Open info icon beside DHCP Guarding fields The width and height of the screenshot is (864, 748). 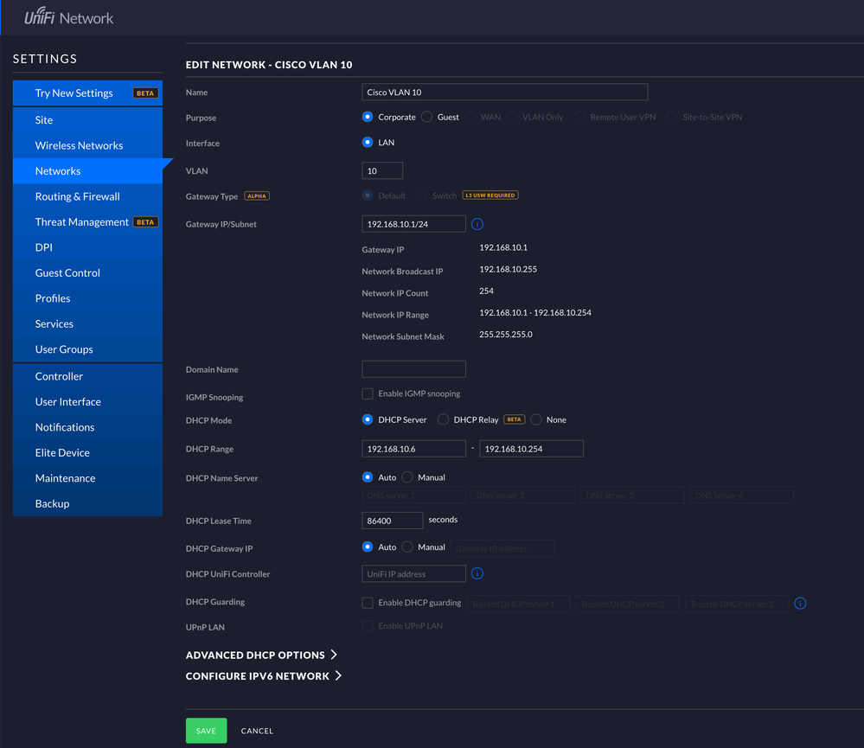tap(800, 603)
